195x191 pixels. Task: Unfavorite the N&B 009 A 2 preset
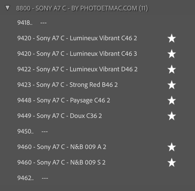172,147
